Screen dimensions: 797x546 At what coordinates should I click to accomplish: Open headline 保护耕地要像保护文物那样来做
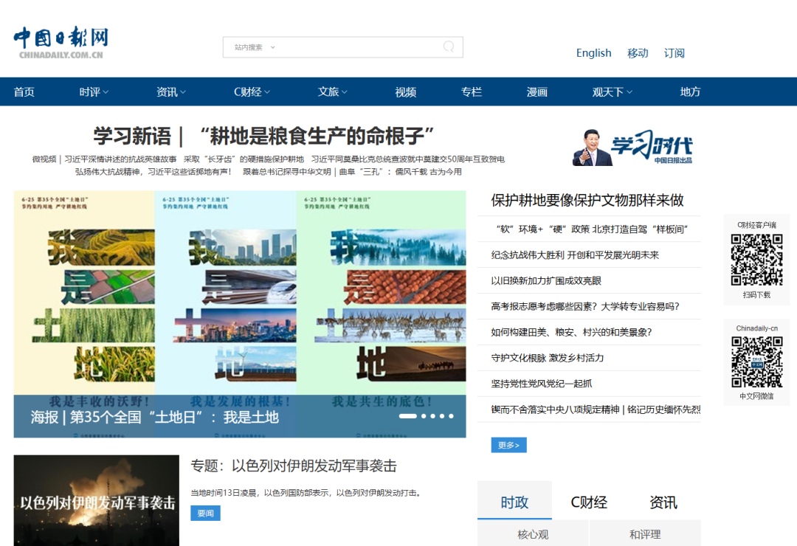tap(587, 200)
